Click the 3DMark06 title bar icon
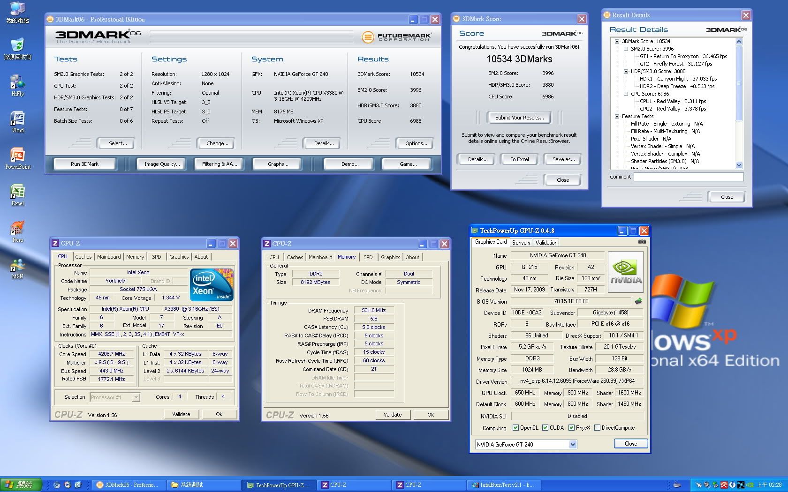The image size is (788, 492). [50, 19]
